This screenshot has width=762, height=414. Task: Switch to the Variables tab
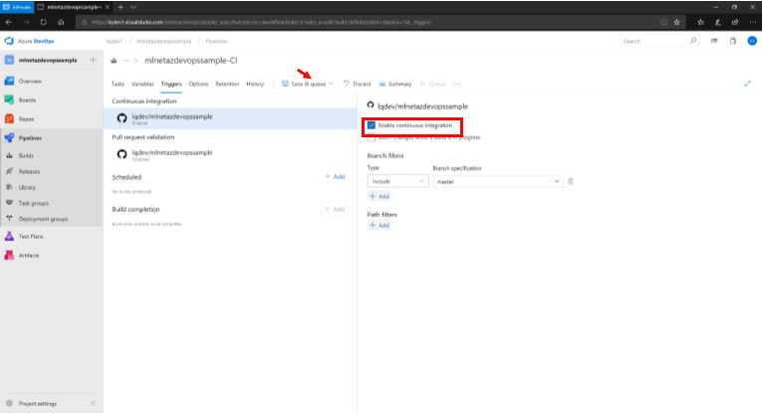[142, 84]
